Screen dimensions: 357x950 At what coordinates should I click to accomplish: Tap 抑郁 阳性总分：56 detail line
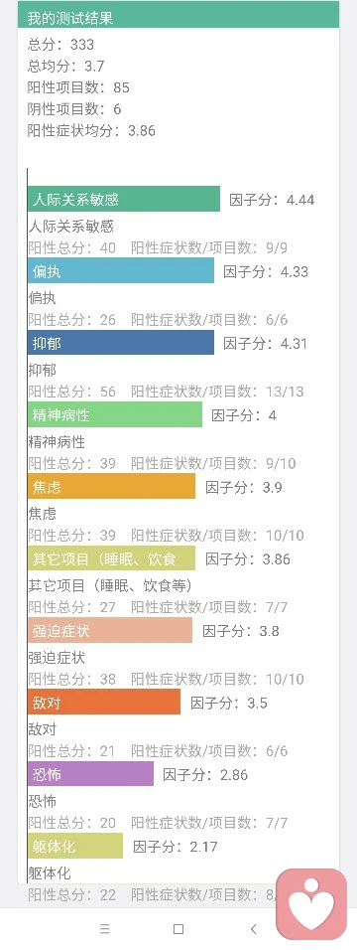[x=166, y=392]
